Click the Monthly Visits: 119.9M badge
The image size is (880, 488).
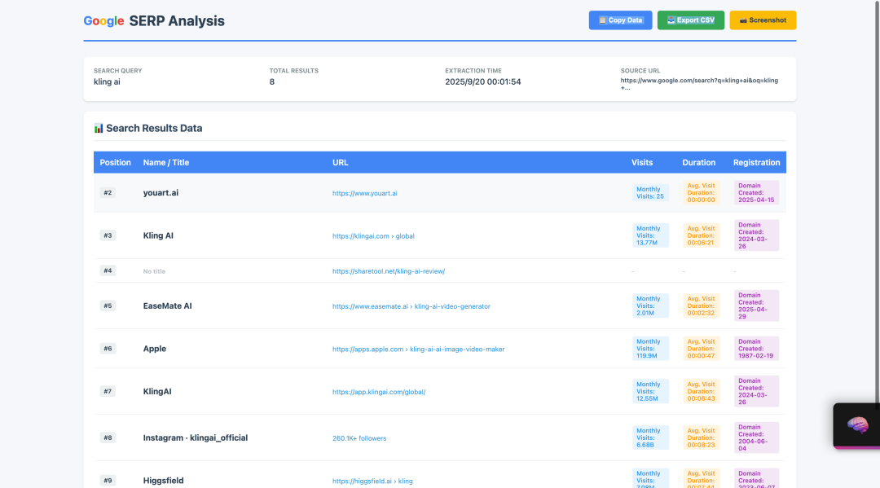tap(650, 349)
